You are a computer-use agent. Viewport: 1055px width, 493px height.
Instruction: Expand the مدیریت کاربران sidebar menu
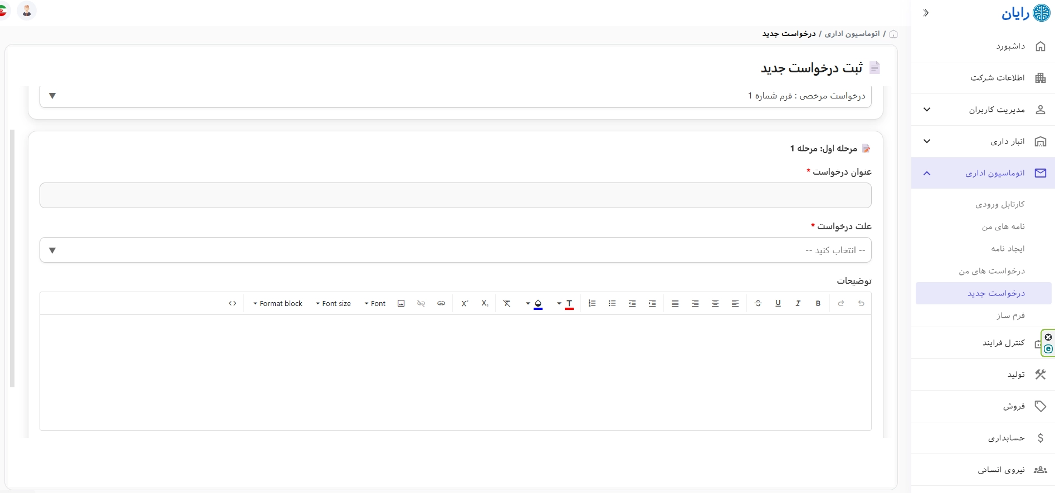[983, 110]
